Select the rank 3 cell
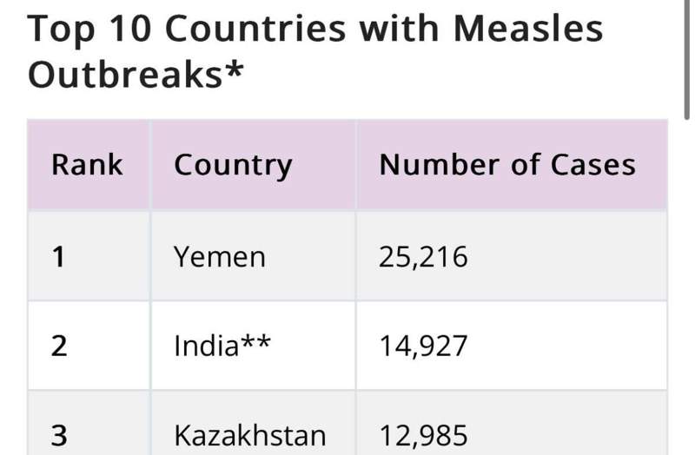The image size is (695, 455). coord(89,424)
